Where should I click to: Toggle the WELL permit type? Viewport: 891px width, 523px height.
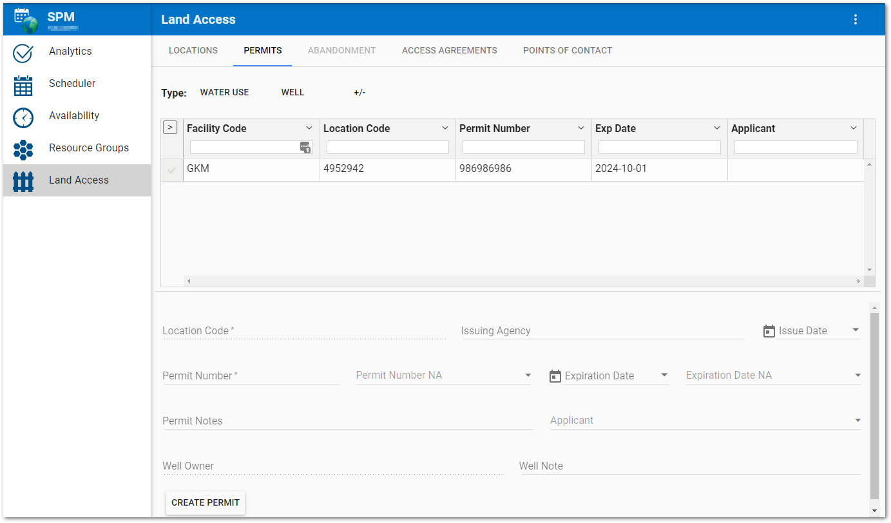tap(292, 93)
